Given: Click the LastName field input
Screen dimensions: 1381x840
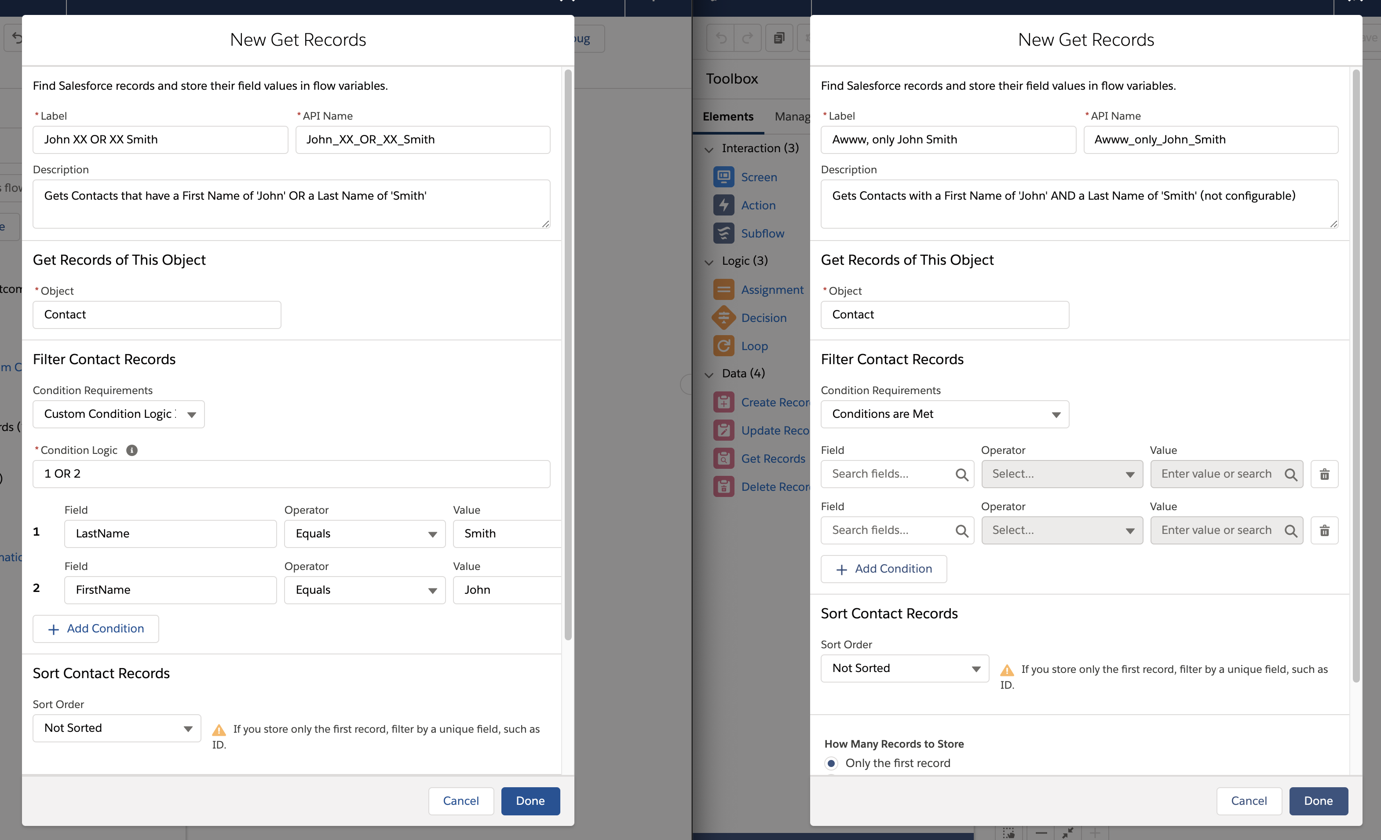Looking at the screenshot, I should tap(170, 533).
